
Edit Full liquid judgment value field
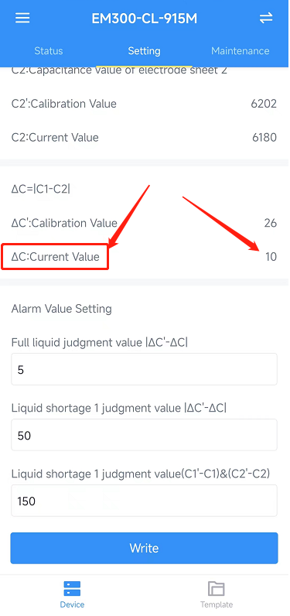click(144, 369)
